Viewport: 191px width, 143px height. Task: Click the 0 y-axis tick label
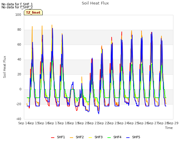click(x=20, y=89)
